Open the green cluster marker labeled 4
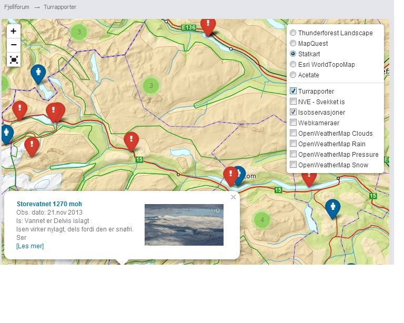Viewport: 404px width, 323px height. 262,220
